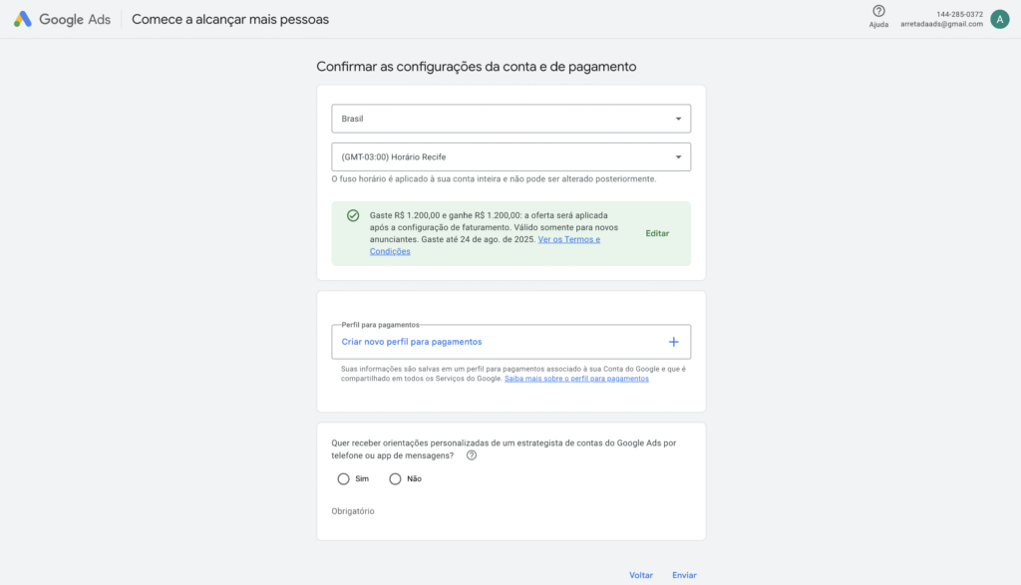Open the Ajuda help icon
Image resolution: width=1021 pixels, height=585 pixels.
878,11
